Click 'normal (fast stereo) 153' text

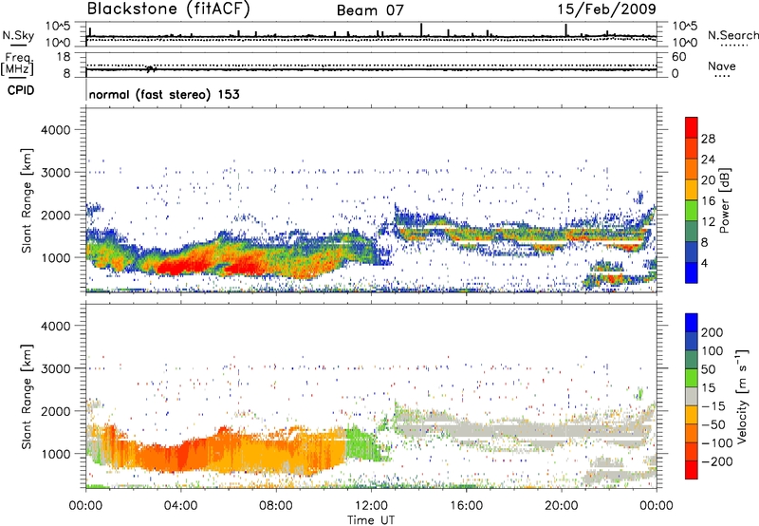(164, 94)
